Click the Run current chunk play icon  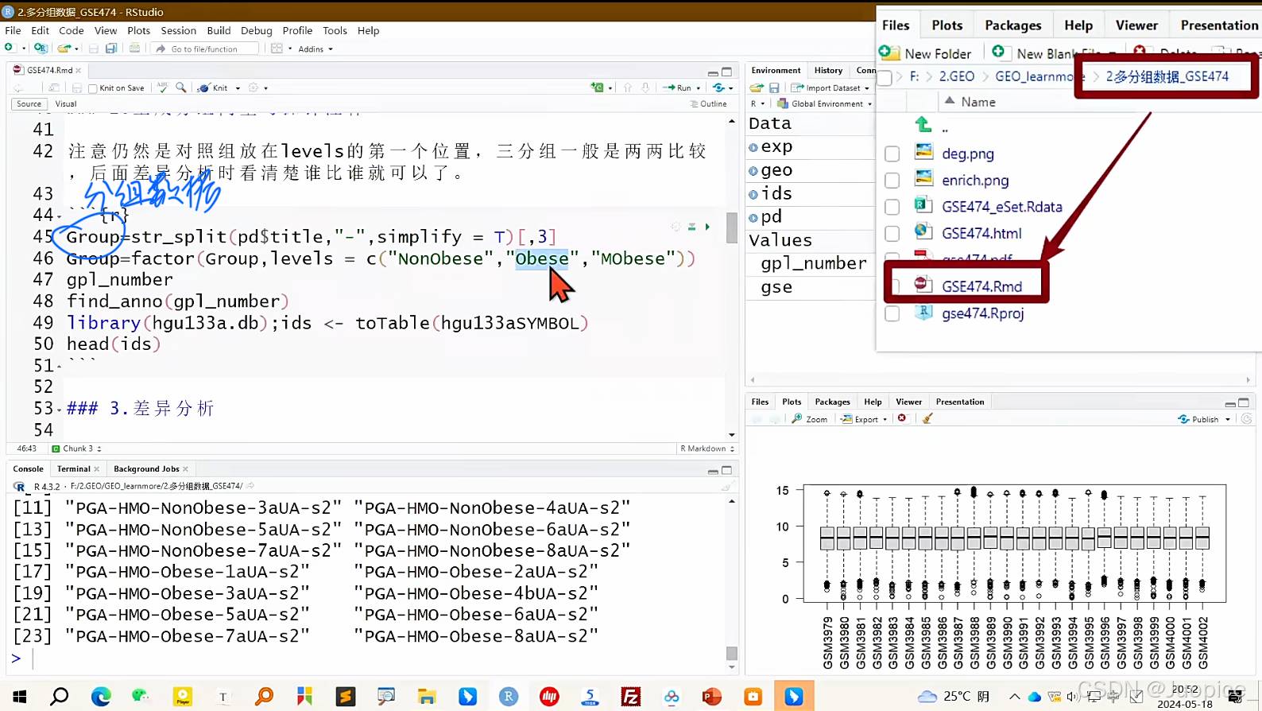coord(707,227)
